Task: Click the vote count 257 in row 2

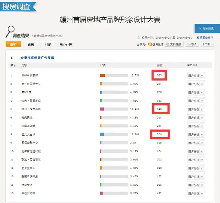Action: click(x=159, y=84)
